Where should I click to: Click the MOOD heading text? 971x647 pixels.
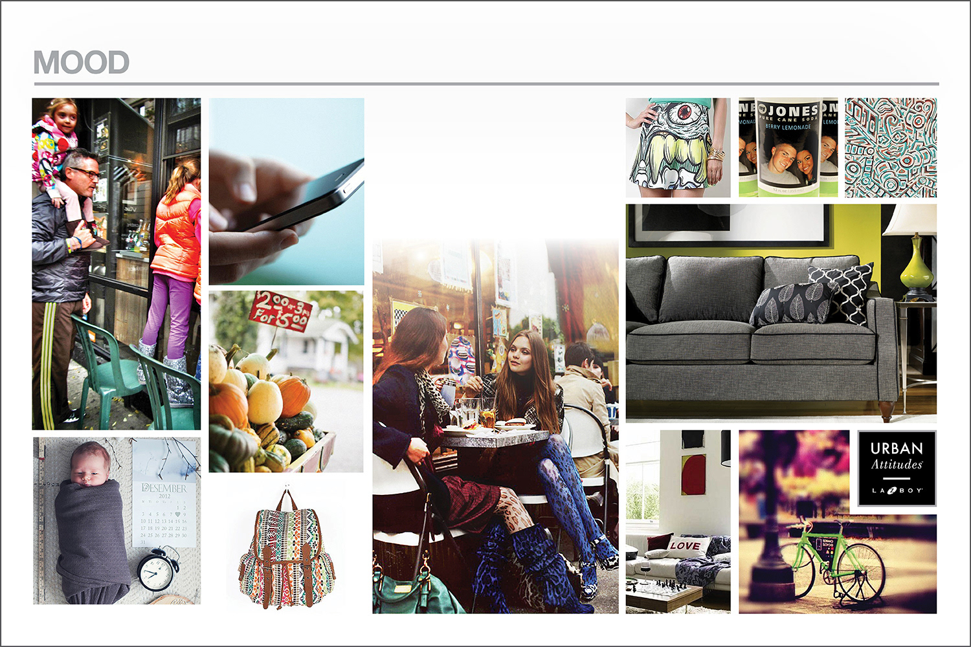coord(82,63)
